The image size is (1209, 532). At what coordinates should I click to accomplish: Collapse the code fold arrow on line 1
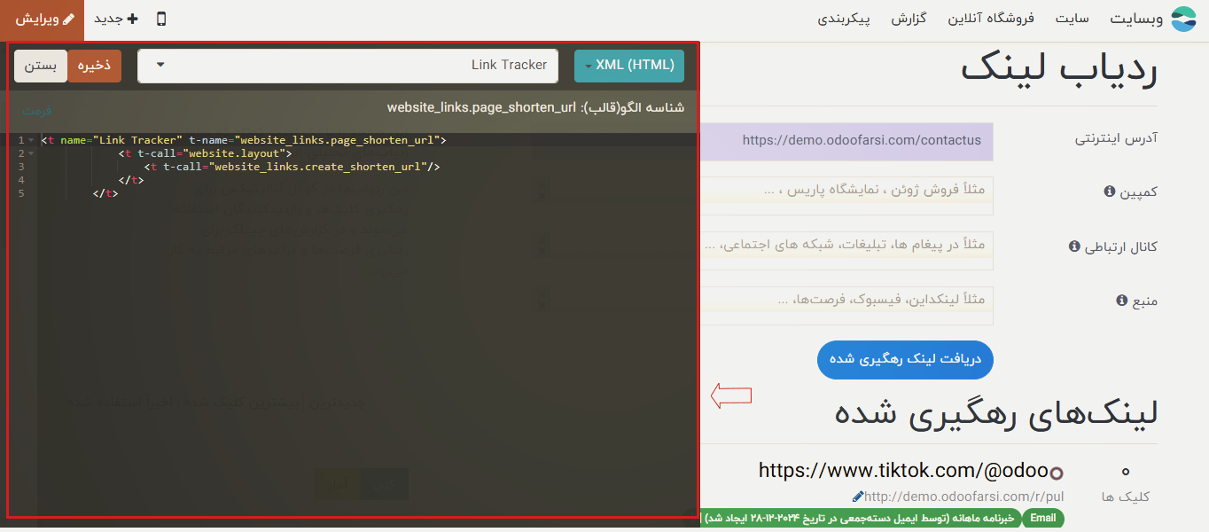pos(31,140)
